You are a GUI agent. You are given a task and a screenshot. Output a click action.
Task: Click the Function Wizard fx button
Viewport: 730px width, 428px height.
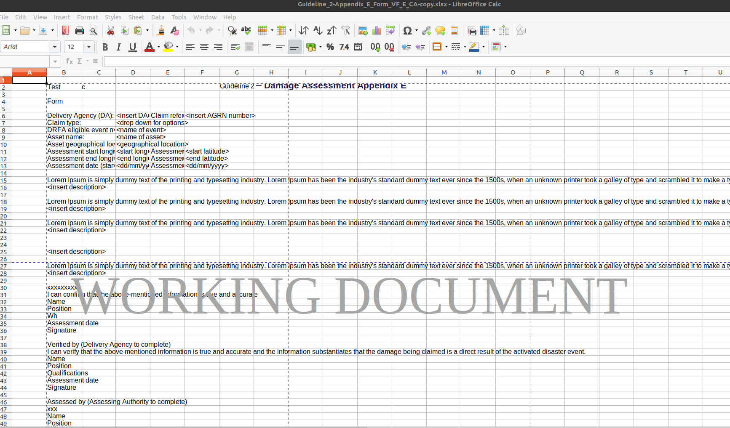tap(70, 61)
